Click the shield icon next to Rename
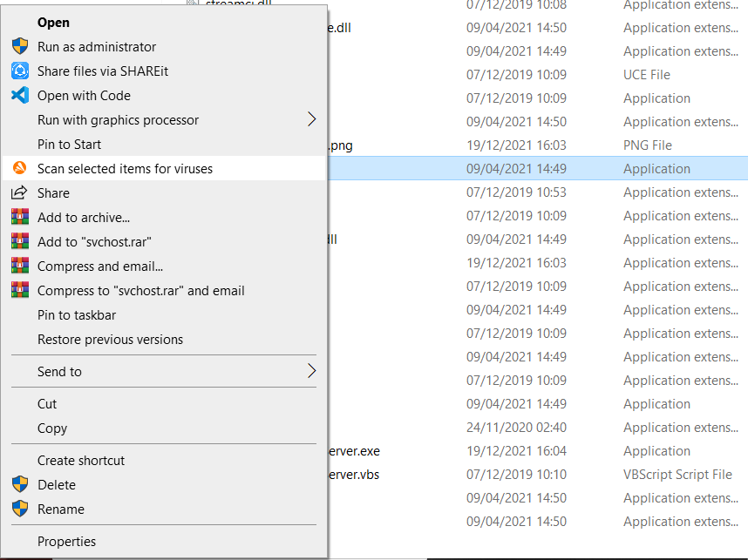748x560 pixels. click(x=19, y=509)
